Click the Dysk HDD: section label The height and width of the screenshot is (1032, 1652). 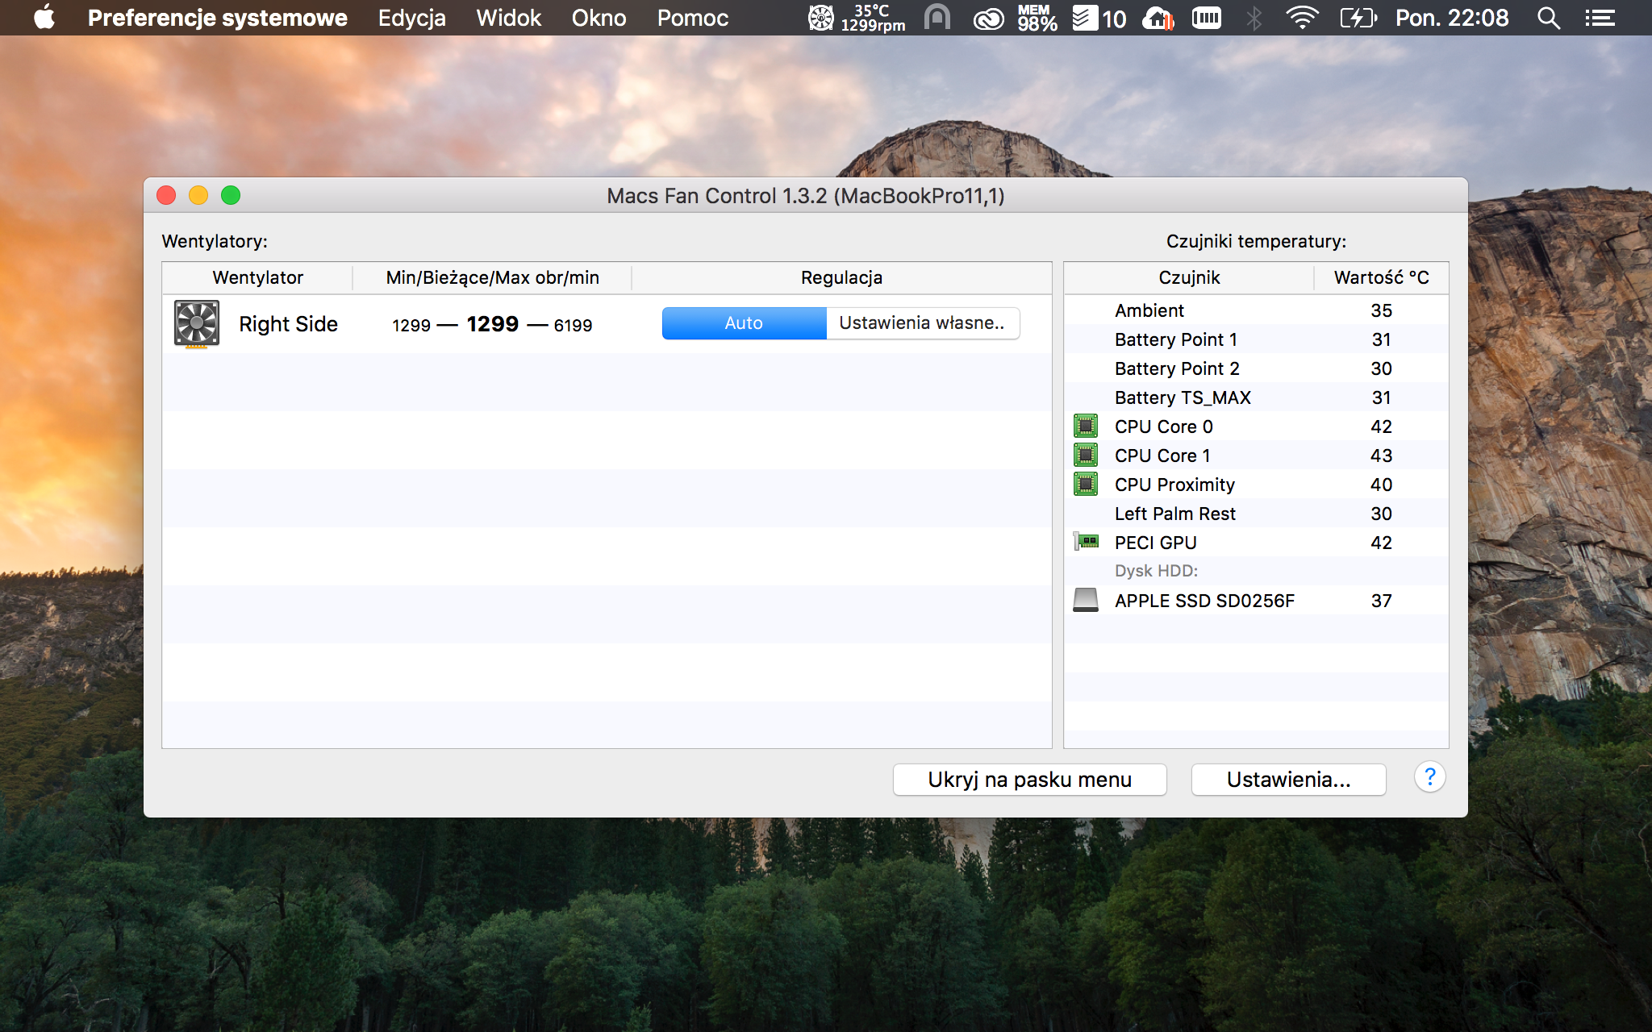(1156, 571)
